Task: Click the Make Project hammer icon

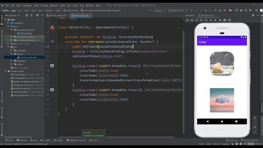Action: (150, 10)
